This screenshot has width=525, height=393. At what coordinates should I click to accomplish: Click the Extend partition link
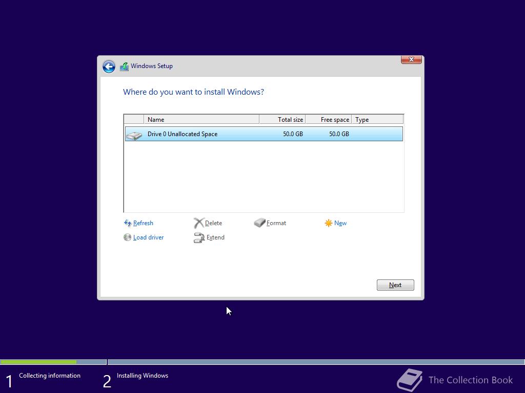pos(215,237)
